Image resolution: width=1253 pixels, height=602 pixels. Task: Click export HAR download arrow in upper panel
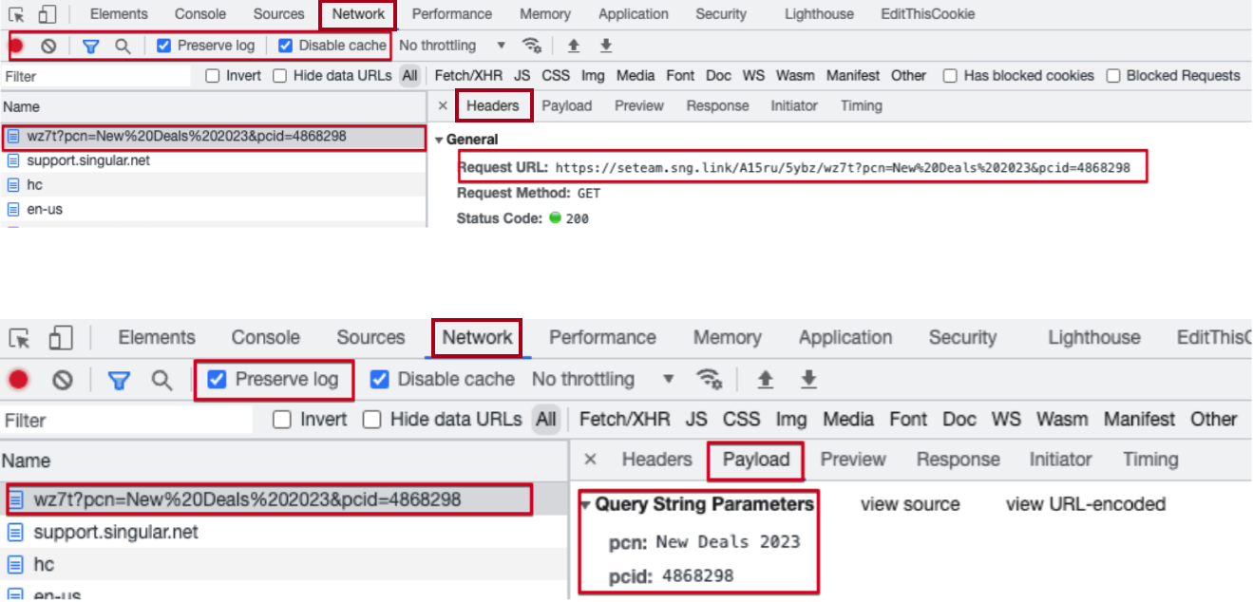tap(606, 46)
